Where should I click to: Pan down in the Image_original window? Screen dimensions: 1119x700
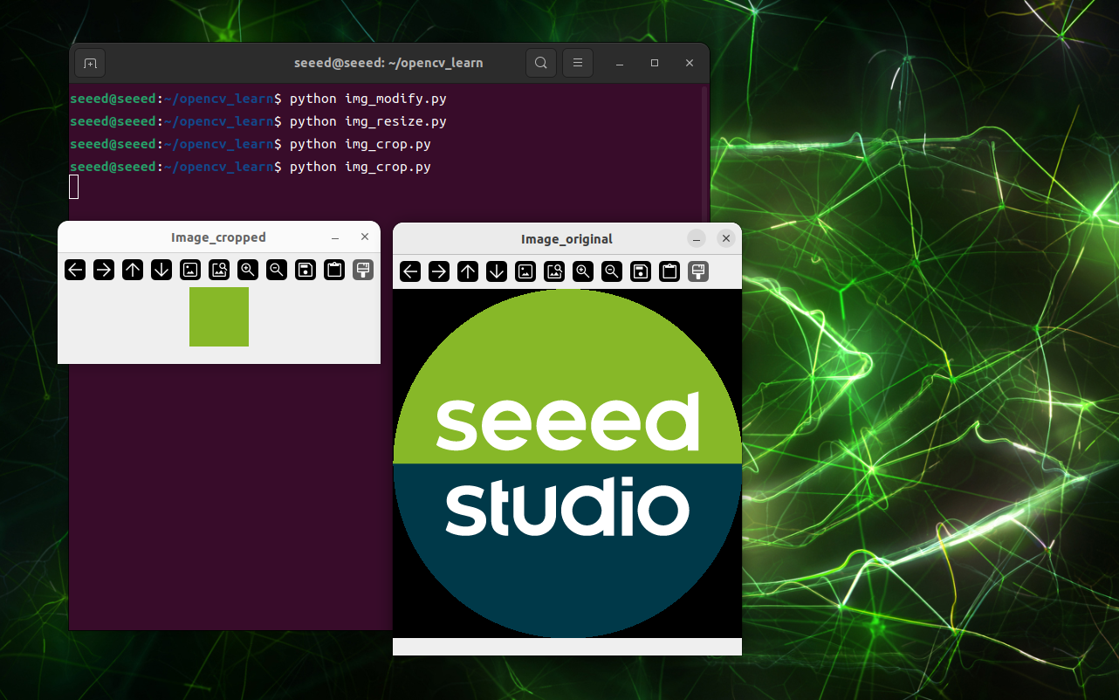[497, 271]
